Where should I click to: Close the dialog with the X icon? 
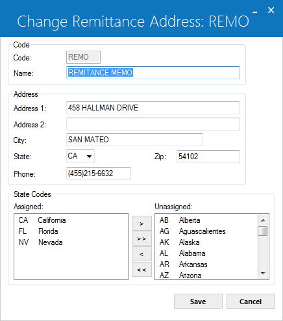tap(271, 10)
